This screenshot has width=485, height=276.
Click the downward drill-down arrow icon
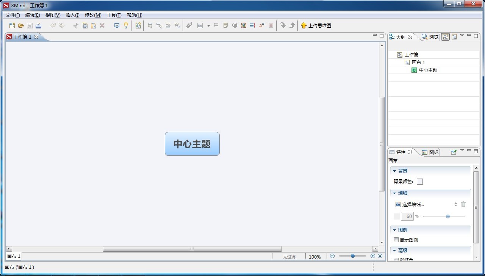click(283, 25)
